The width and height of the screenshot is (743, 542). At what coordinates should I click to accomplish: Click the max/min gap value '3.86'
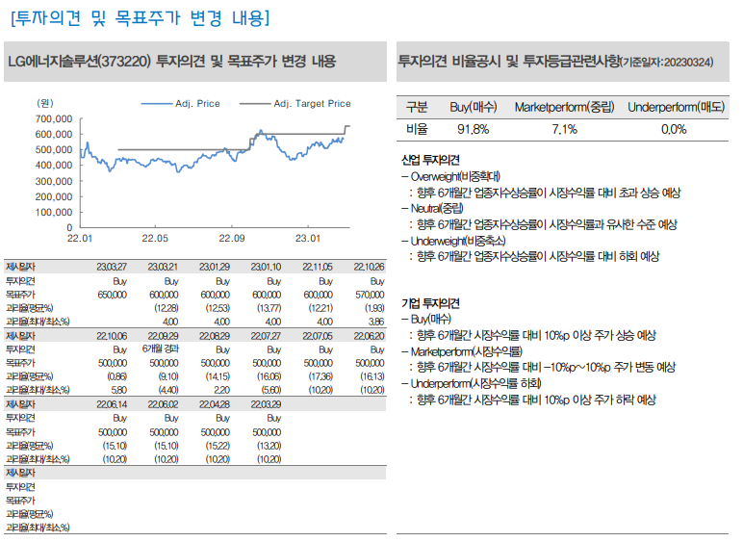pyautogui.click(x=376, y=322)
